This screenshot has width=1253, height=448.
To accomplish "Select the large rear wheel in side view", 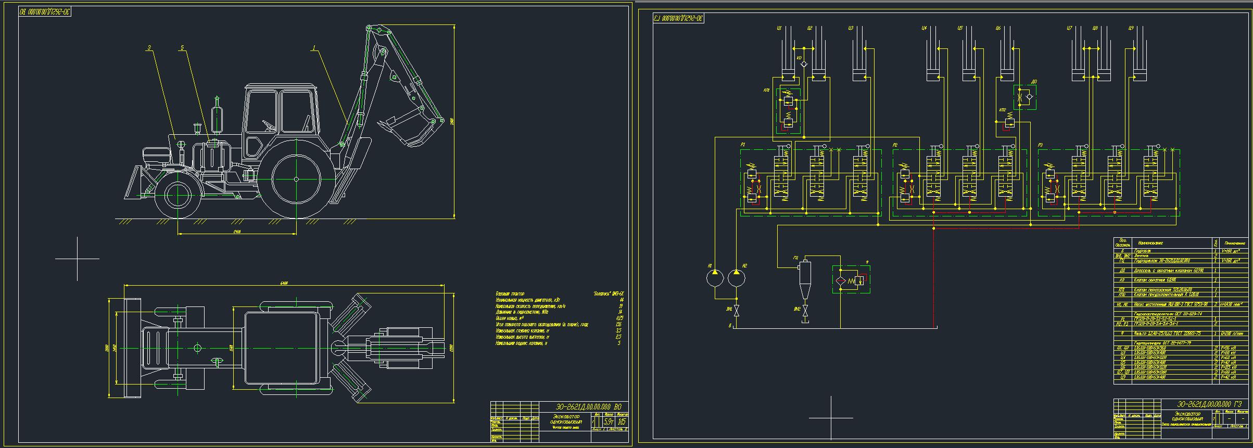I will (x=296, y=180).
